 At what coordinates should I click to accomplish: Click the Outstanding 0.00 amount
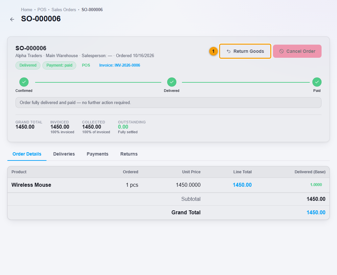(x=123, y=127)
